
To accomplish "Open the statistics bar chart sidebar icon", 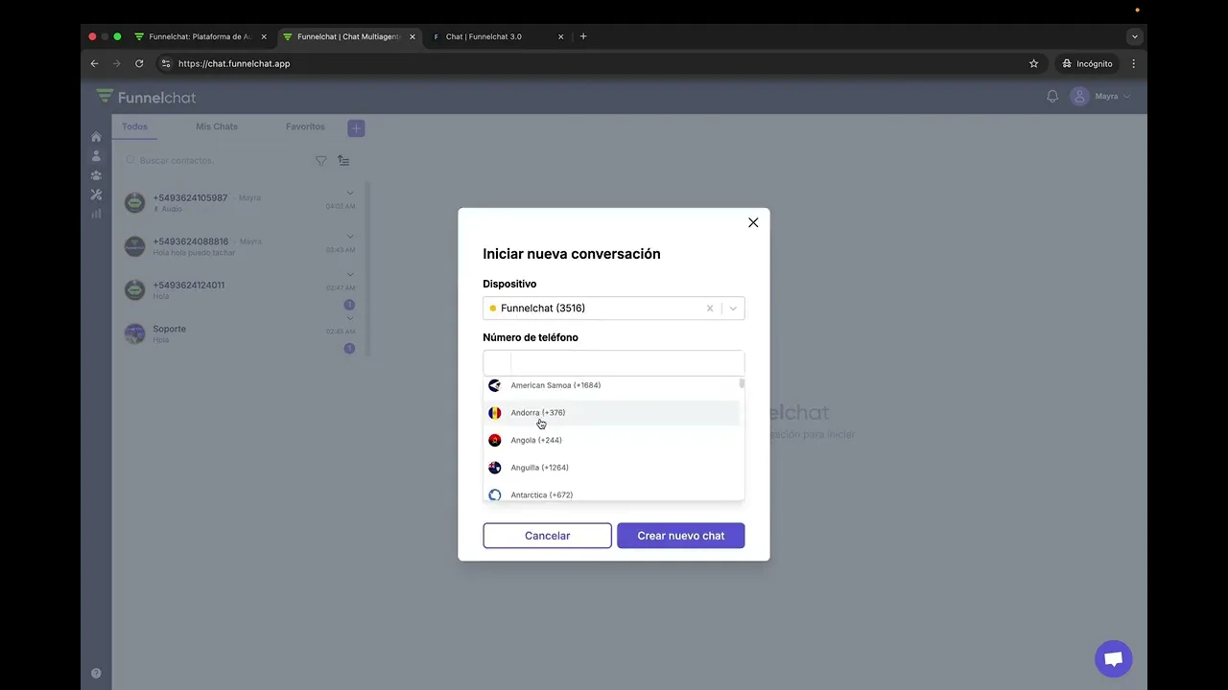I will (96, 214).
